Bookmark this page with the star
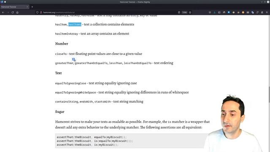The image size is (270, 152). pyautogui.click(x=190, y=12)
